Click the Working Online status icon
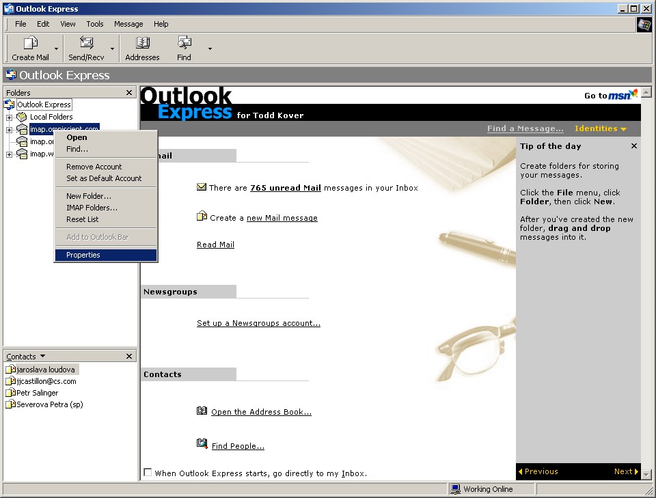This screenshot has width=656, height=498. 455,489
